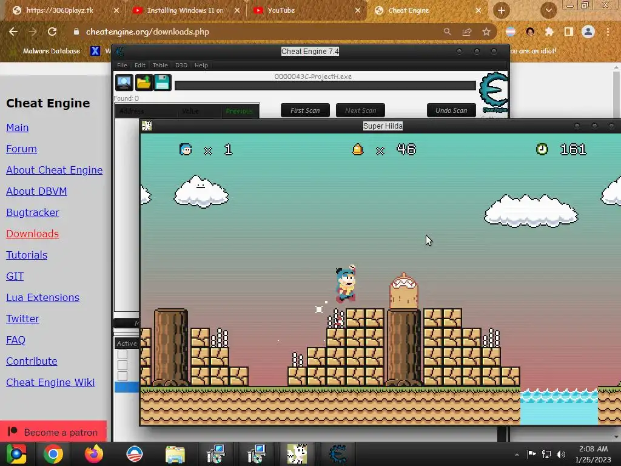Open a new Chrome tab
Viewport: 621px width, 466px height.
[x=502, y=10]
